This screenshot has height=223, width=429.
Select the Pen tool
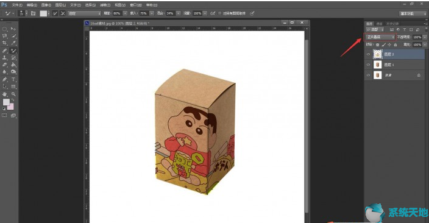click(x=5, y=79)
